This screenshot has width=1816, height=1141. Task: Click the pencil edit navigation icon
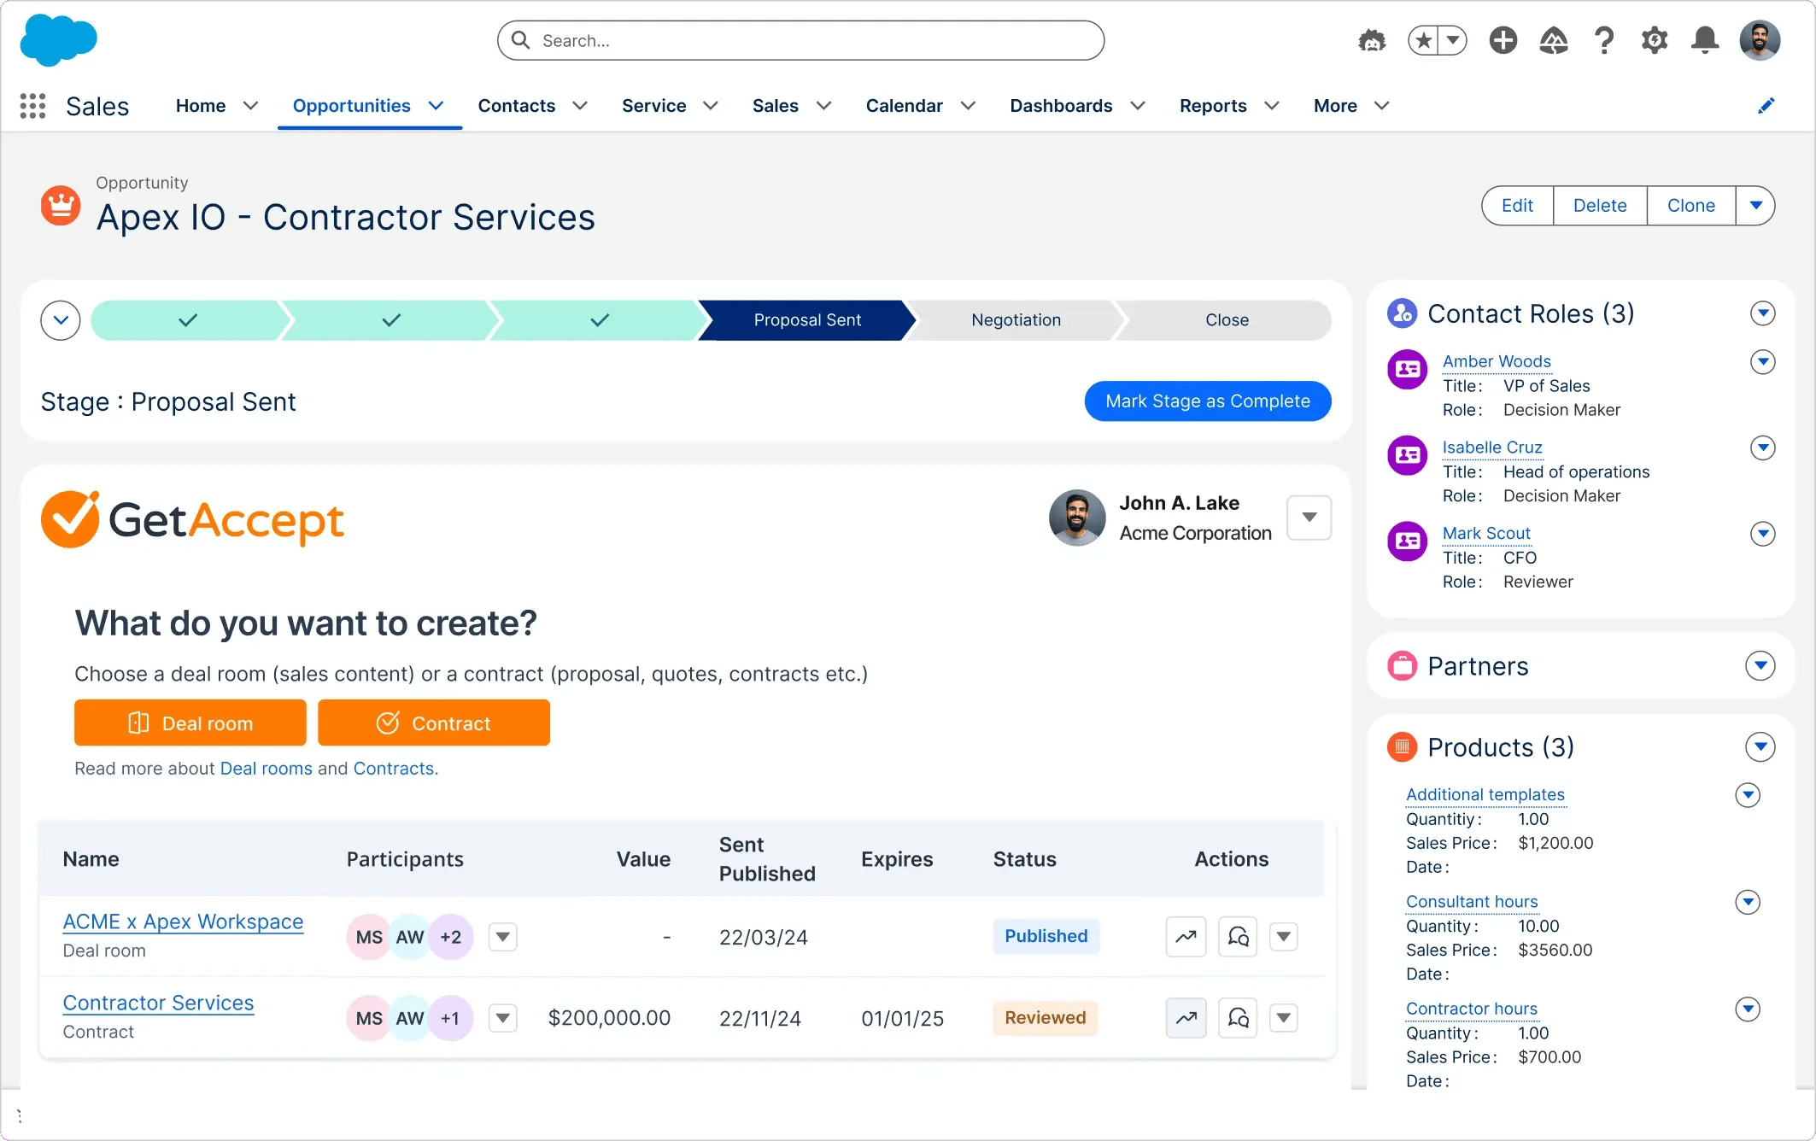point(1766,106)
